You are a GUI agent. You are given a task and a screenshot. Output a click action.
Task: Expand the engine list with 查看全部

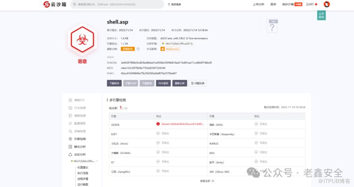click(x=207, y=181)
